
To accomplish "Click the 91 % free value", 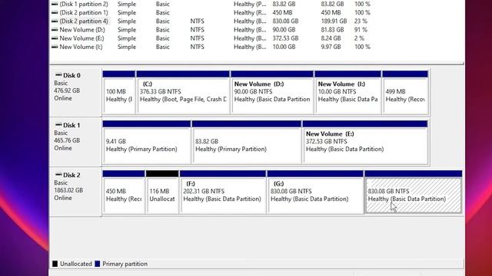I will pos(361,30).
